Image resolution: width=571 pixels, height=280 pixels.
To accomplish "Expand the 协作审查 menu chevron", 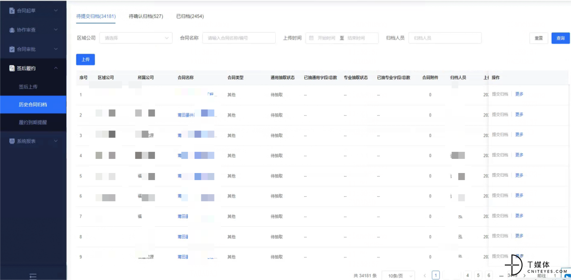I will (x=56, y=30).
